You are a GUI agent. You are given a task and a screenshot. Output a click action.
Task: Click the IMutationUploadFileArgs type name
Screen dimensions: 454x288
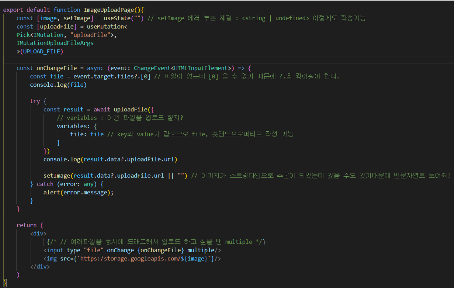pos(55,43)
